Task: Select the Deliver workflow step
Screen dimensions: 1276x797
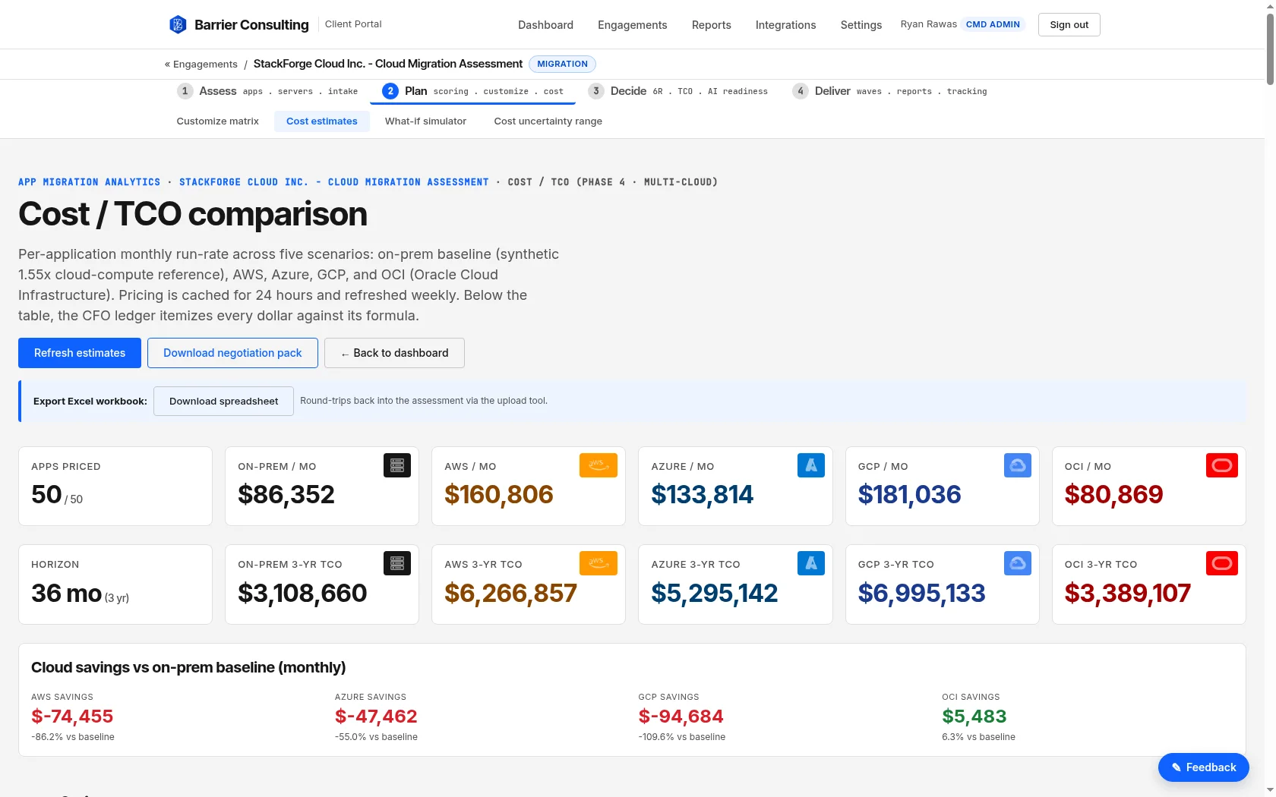Action: pos(889,91)
